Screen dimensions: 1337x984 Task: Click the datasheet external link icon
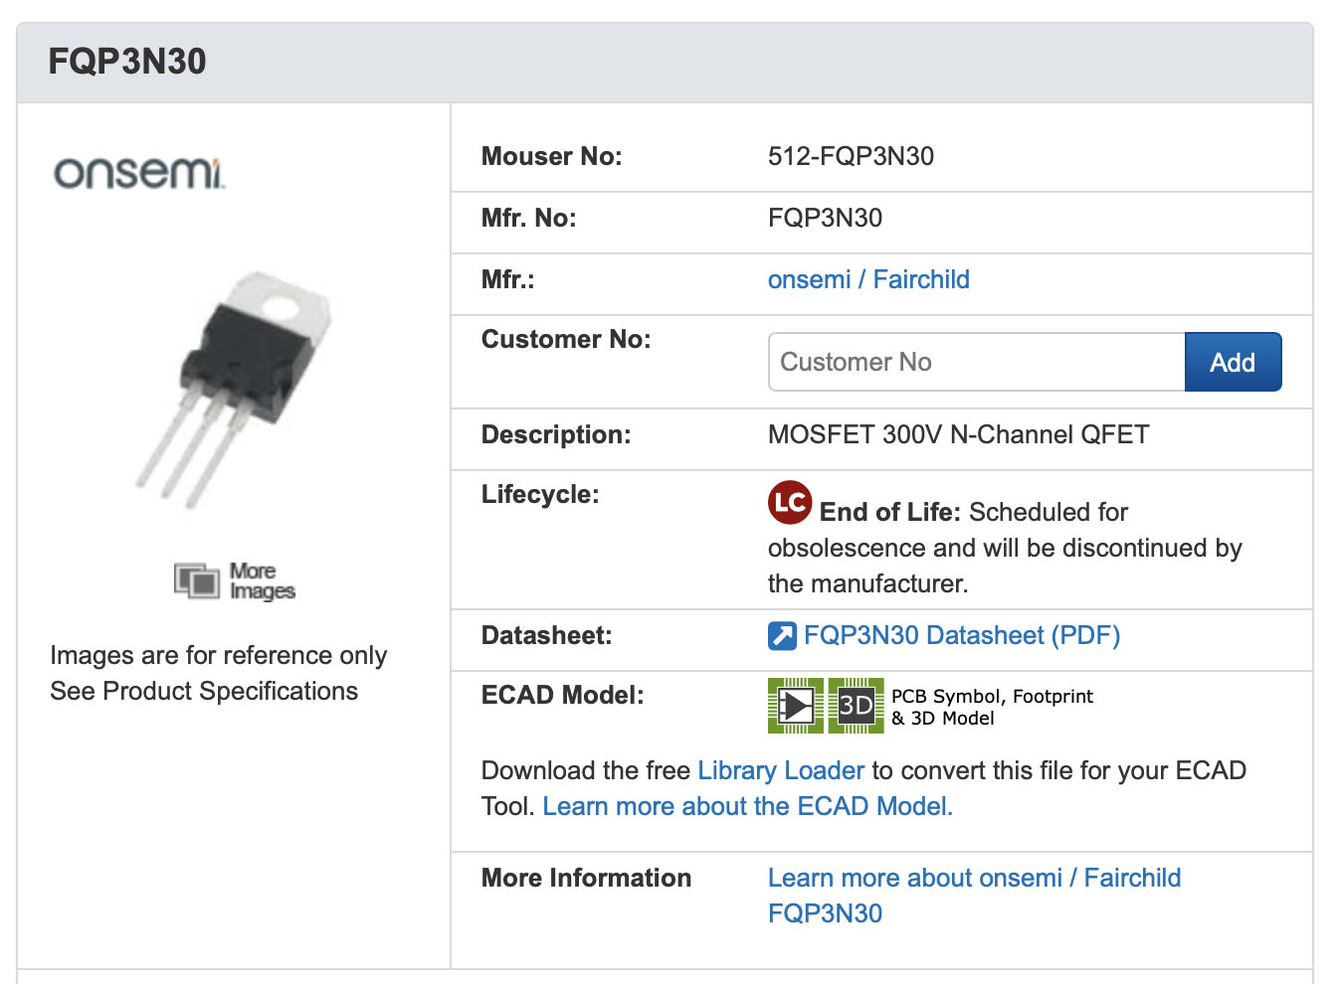click(x=782, y=635)
